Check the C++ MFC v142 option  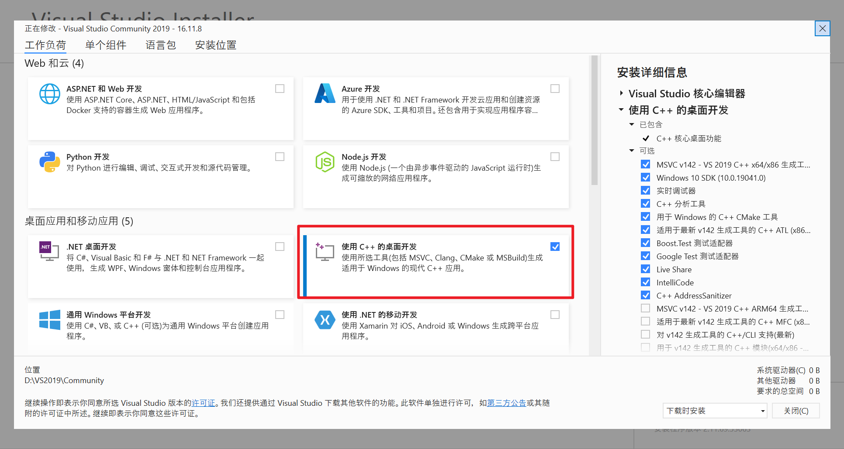pos(645,321)
